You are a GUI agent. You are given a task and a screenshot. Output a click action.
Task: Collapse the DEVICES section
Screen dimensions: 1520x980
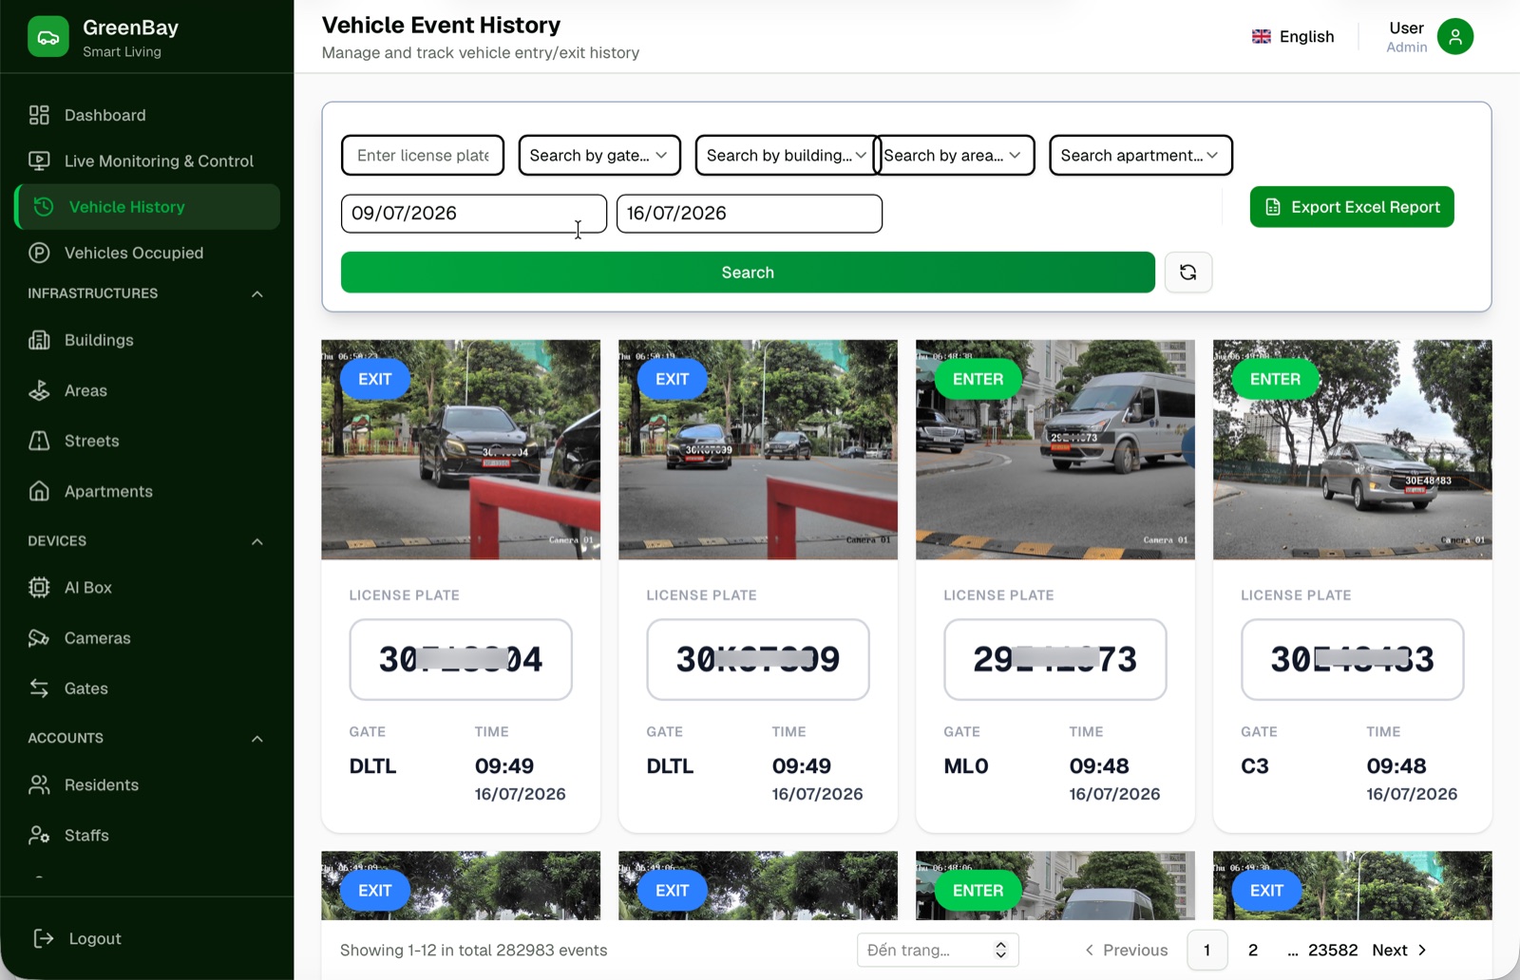click(257, 541)
